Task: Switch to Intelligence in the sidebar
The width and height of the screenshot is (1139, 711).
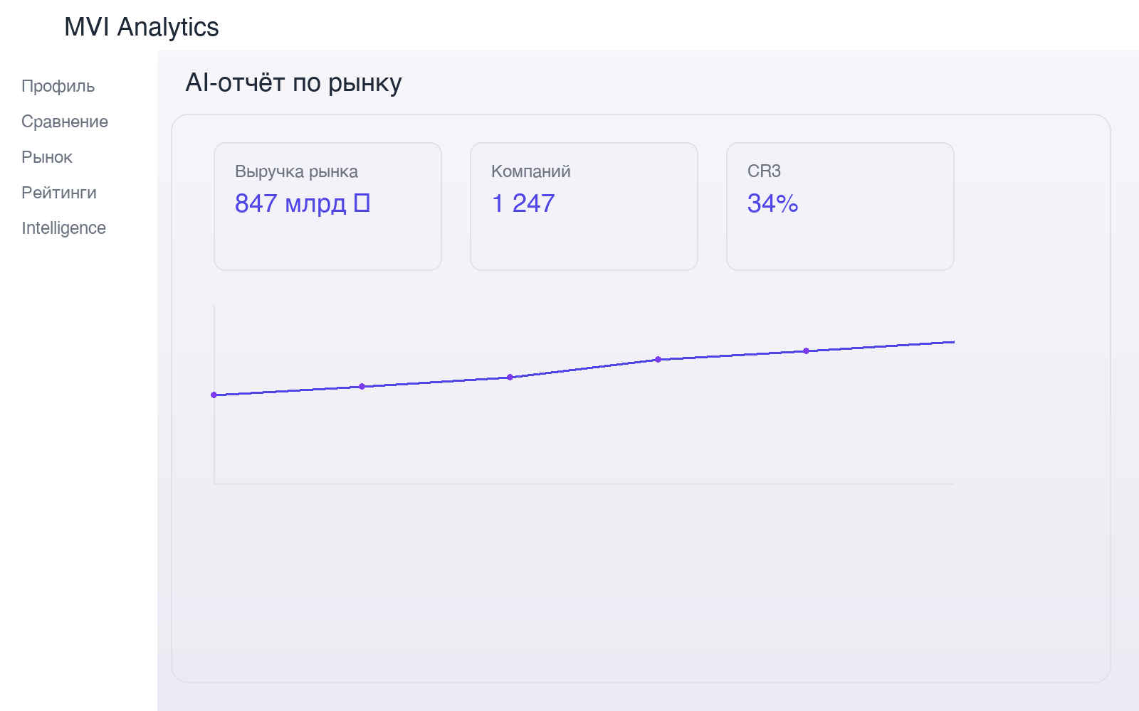Action: 63,228
